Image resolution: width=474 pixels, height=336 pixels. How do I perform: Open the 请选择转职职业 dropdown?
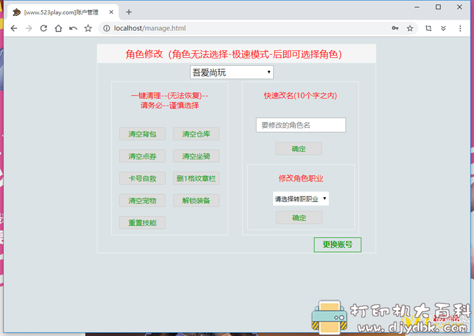(x=301, y=199)
